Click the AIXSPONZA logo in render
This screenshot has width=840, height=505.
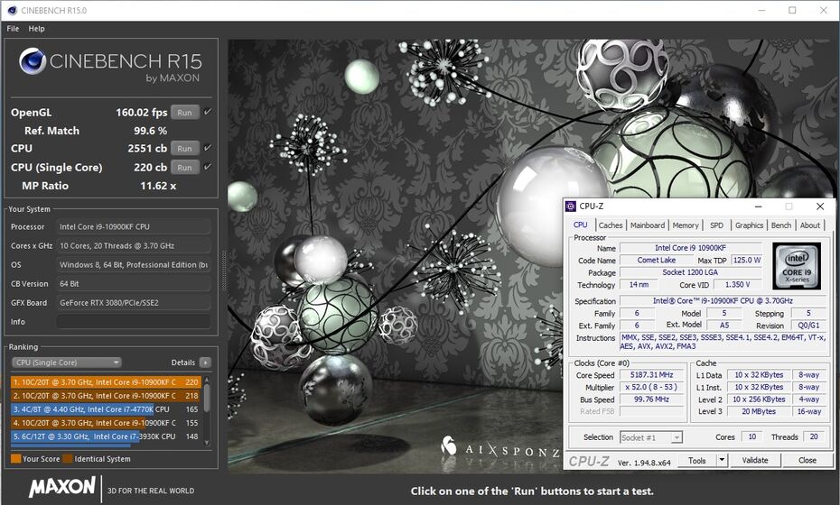click(501, 448)
